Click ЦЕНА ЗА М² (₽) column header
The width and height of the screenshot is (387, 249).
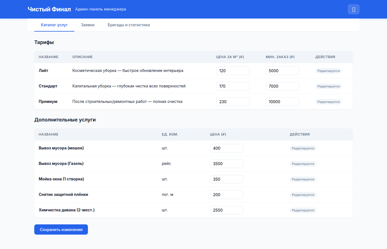[230, 57]
